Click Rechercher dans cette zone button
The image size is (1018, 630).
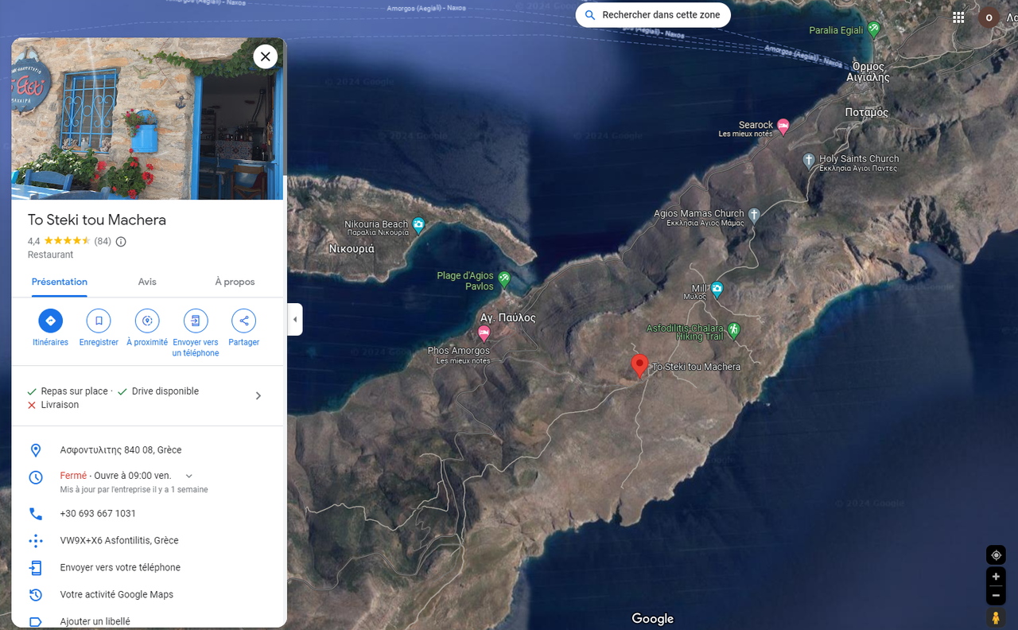pyautogui.click(x=652, y=15)
